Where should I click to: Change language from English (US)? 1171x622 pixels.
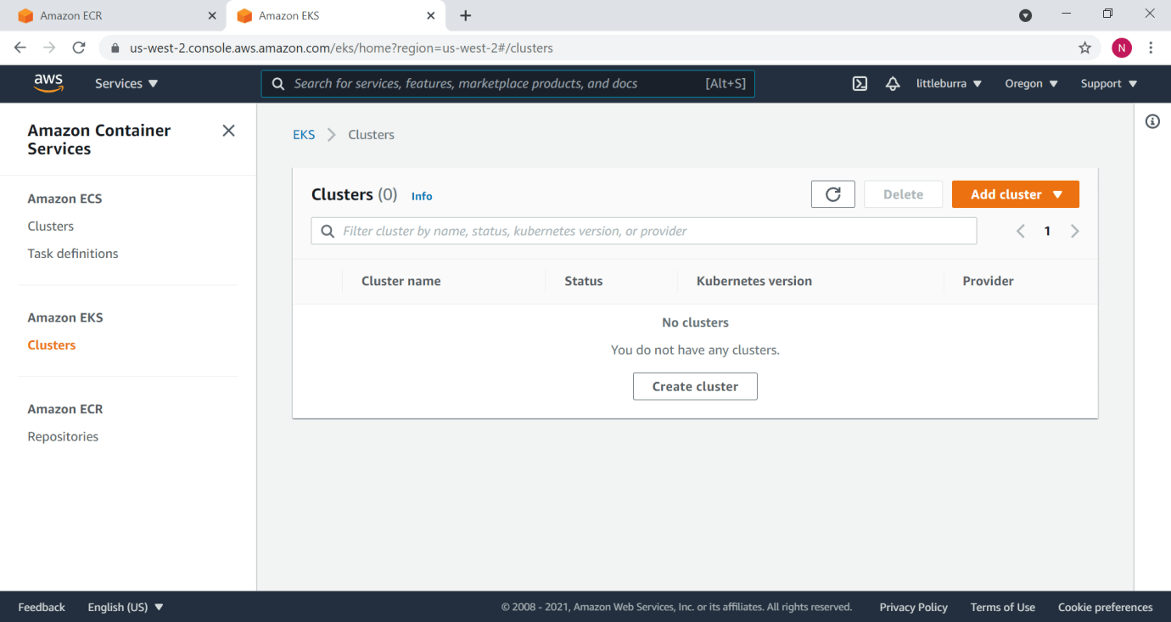coord(126,607)
